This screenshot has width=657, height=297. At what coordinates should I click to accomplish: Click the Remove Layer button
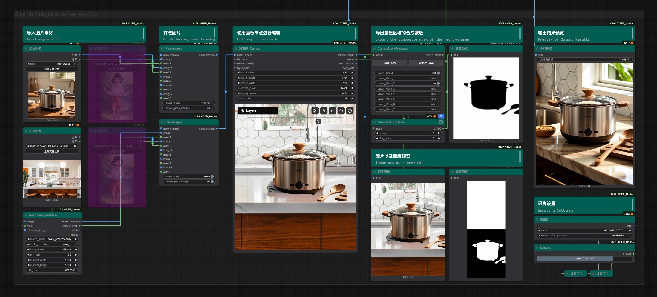click(426, 63)
